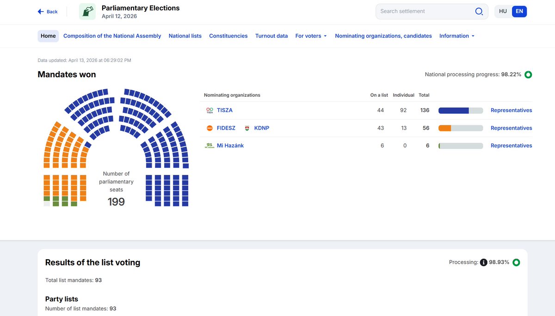The image size is (555, 316).
Task: Click the Results of the list voting heading
Action: (92, 263)
